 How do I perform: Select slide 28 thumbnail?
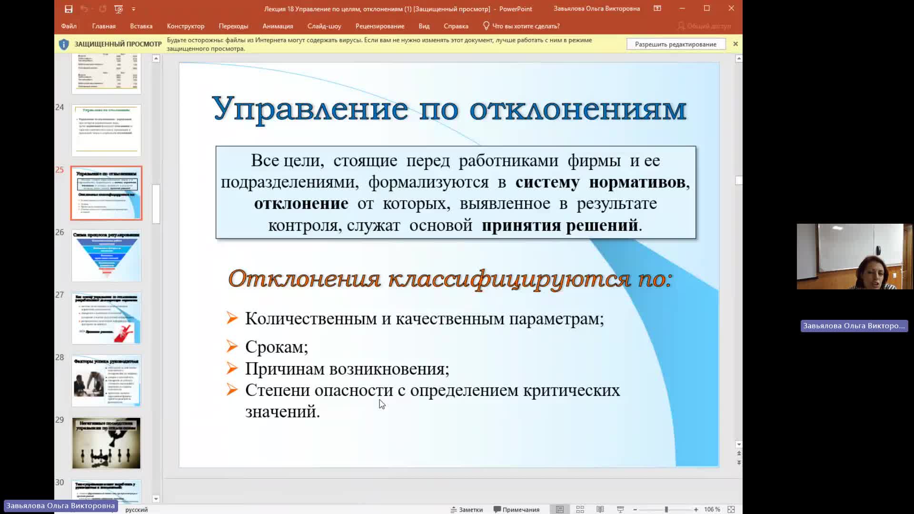point(107,381)
